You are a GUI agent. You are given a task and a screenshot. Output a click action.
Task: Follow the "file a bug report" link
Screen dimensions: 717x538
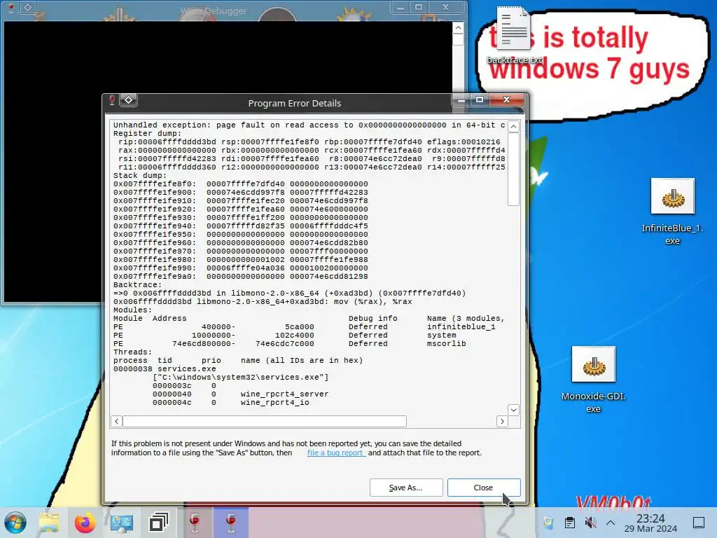point(335,453)
